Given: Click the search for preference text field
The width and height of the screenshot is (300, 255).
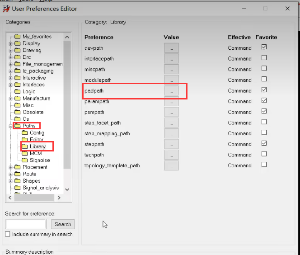Looking at the screenshot, I should pos(26,224).
